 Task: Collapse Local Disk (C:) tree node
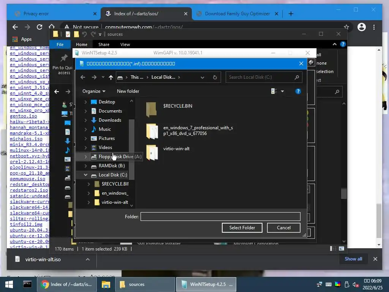click(85, 175)
